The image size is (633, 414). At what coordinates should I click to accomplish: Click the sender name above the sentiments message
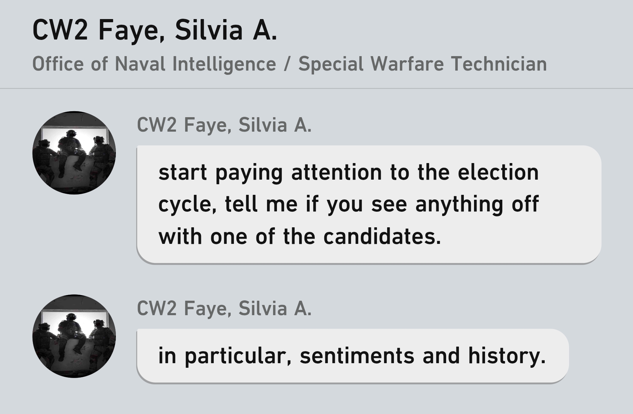(224, 308)
